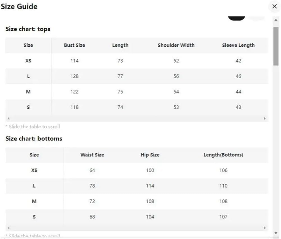Click the vertical scrollbar up arrow

(x=276, y=20)
